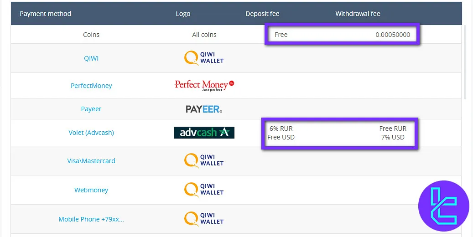Click the QIWI Wallet logo in QIWI row

pos(204,57)
